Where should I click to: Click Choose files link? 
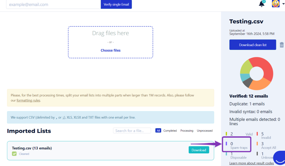pyautogui.click(x=110, y=50)
